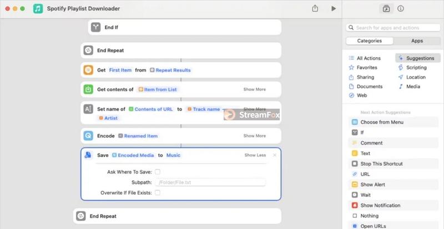Share the shortcut via share icon

(x=315, y=8)
